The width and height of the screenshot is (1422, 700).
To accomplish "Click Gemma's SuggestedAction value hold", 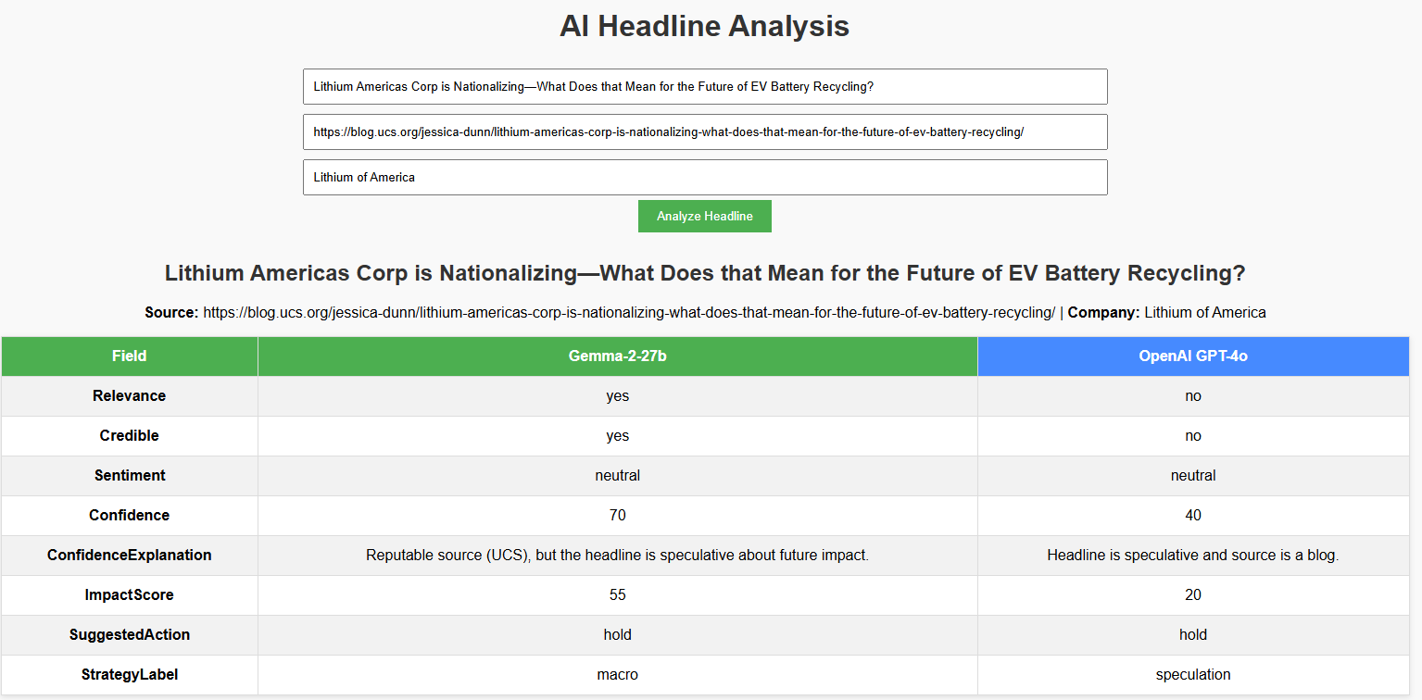I will click(x=618, y=635).
